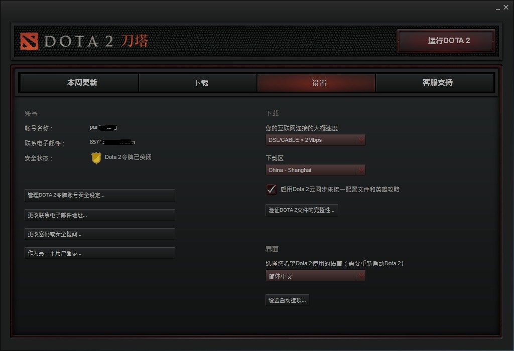514x351 pixels.
Task: Open the China - Shanghai download region dropdown
Action: (x=315, y=170)
